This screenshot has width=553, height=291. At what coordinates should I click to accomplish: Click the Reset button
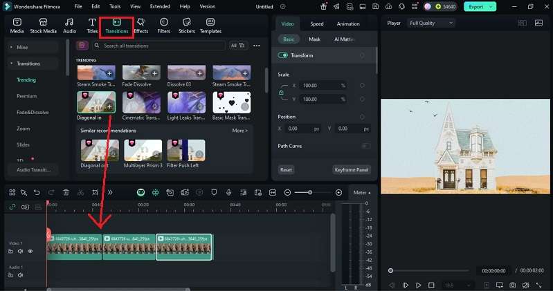pos(286,169)
